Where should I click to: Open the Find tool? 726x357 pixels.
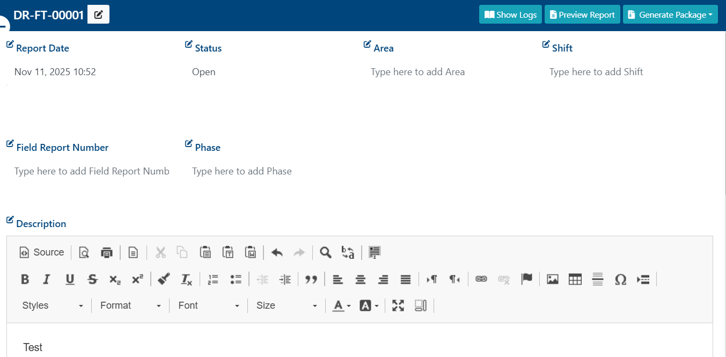(325, 252)
